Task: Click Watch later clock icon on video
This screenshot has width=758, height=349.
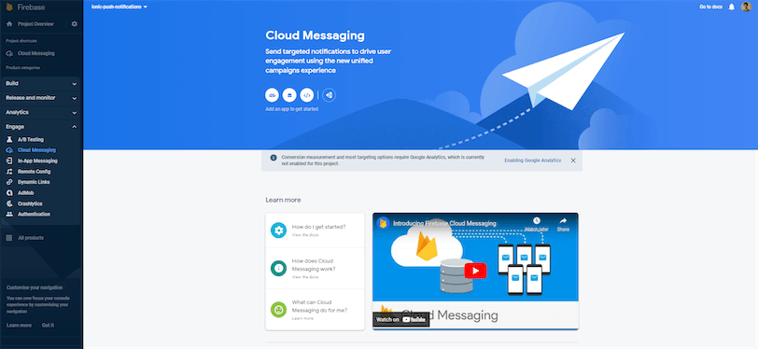Action: coord(537,221)
